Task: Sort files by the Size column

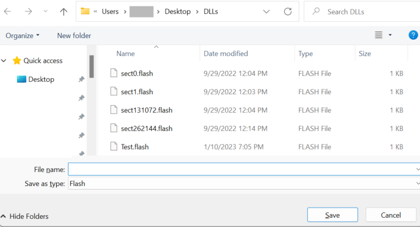Action: pyautogui.click(x=365, y=54)
